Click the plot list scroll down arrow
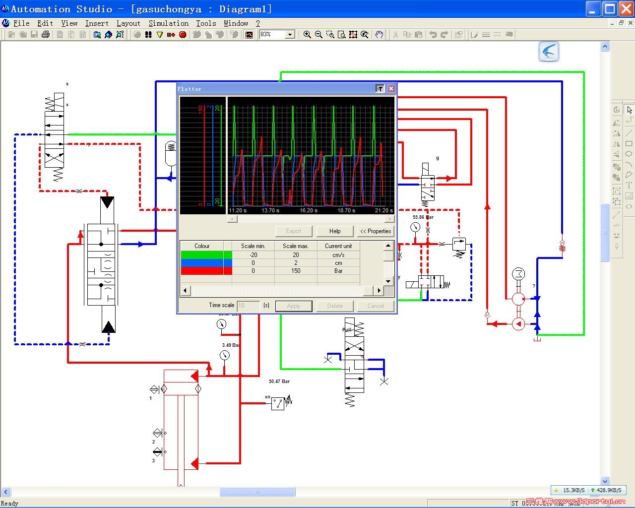Screen dimensions: 635x508 point(388,281)
